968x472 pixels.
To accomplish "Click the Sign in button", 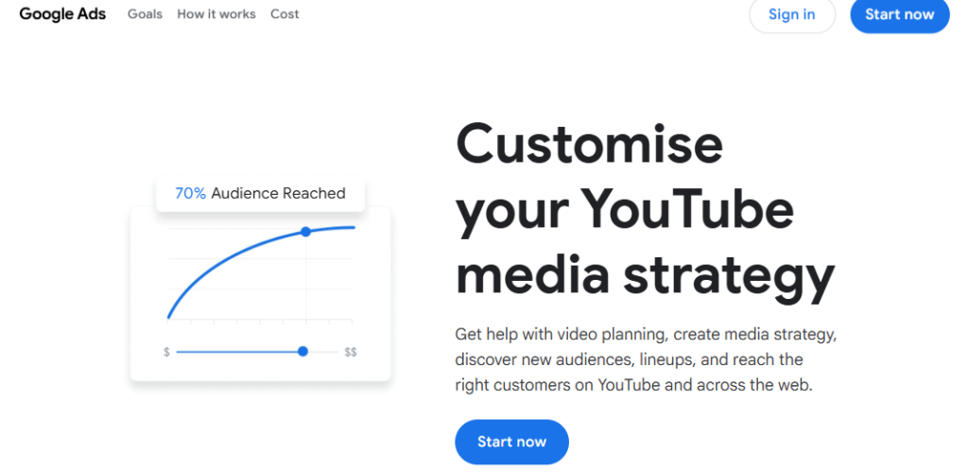I will click(x=792, y=14).
